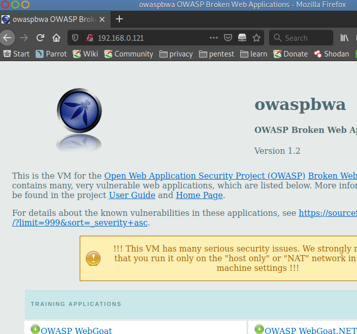The image size is (357, 334).
Task: Bookmark this page with the star
Action: point(256,38)
